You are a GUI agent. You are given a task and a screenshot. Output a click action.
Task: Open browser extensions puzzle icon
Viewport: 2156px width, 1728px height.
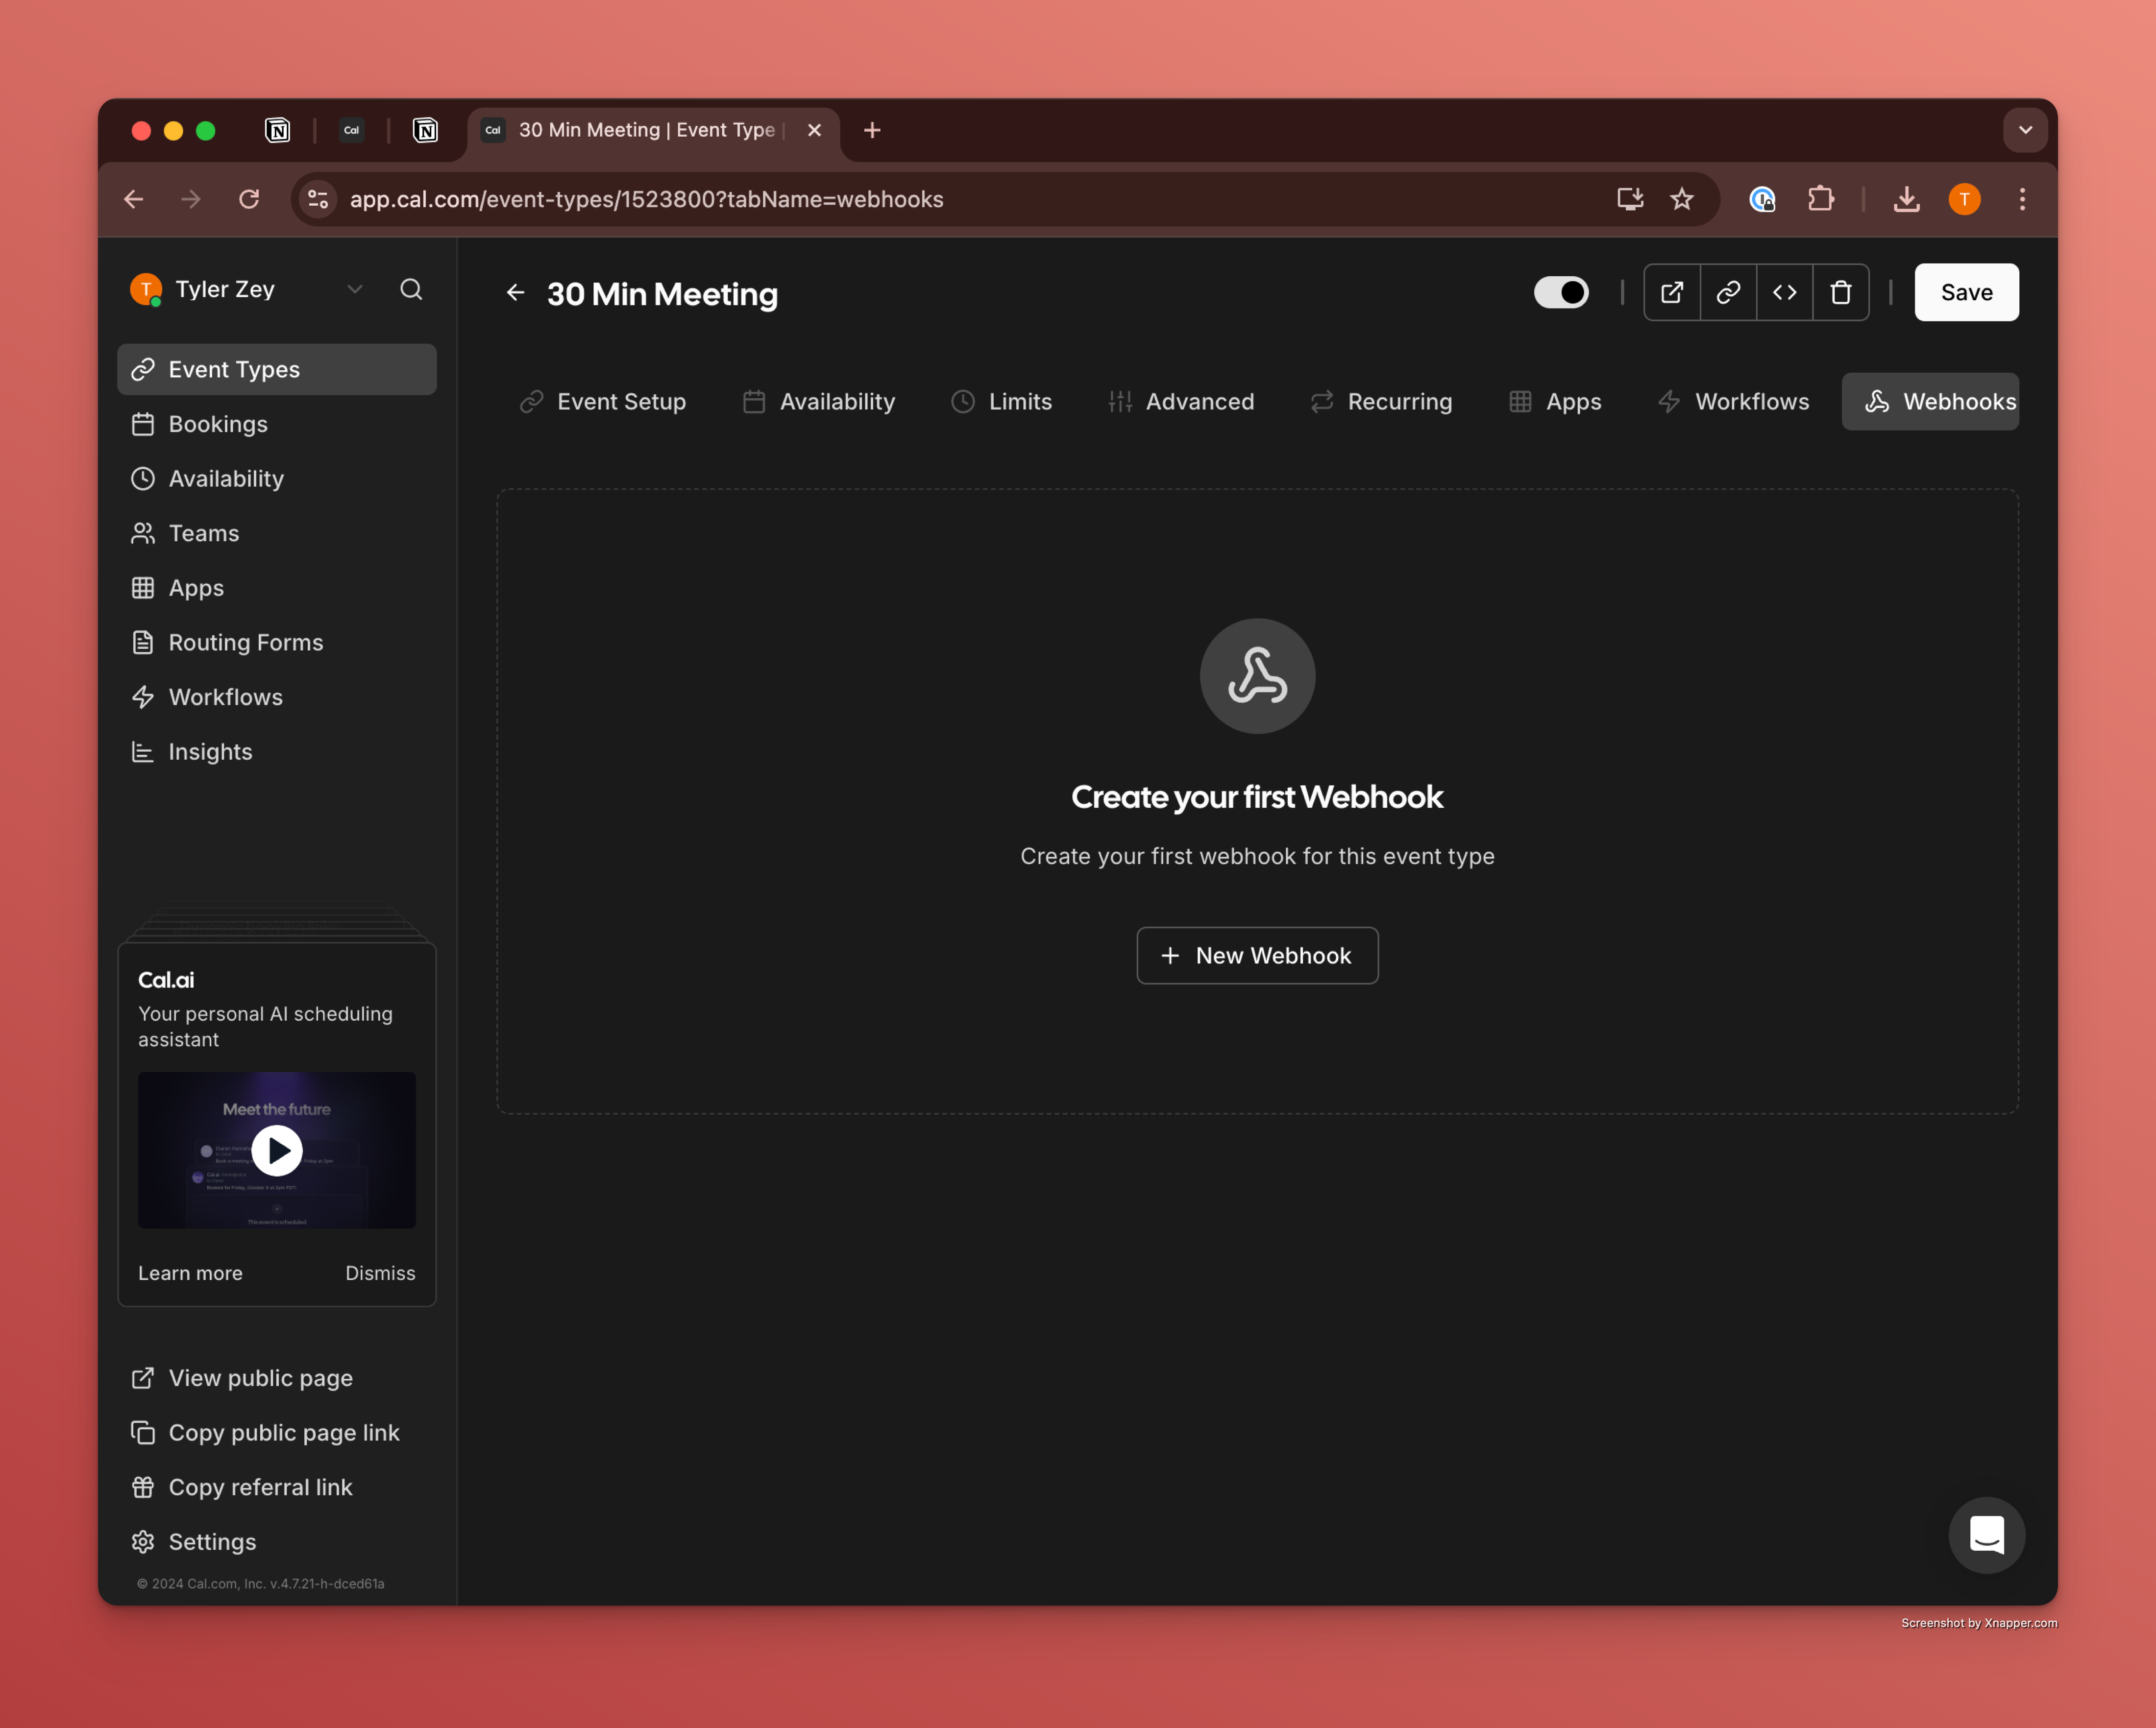pos(1821,199)
